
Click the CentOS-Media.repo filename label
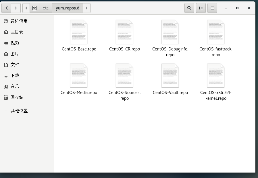(x=79, y=93)
